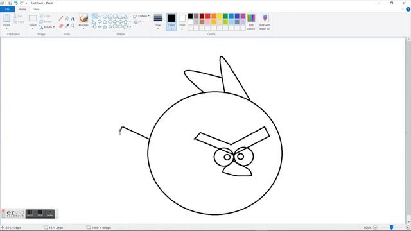Image resolution: width=411 pixels, height=231 pixels.
Task: Choose the Triangle shape
Action: 126,17
